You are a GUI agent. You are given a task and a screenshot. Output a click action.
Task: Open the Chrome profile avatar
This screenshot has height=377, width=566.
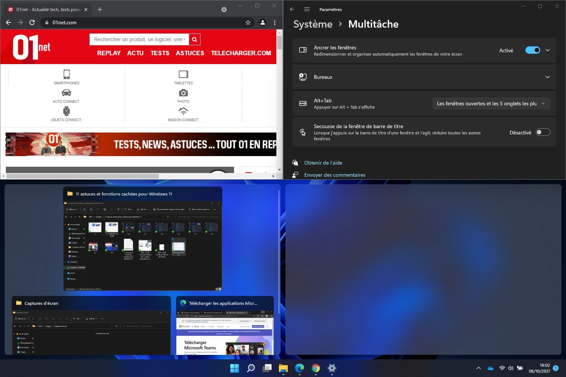click(x=263, y=22)
